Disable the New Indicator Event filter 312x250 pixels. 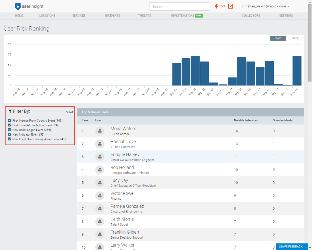coord(9,134)
